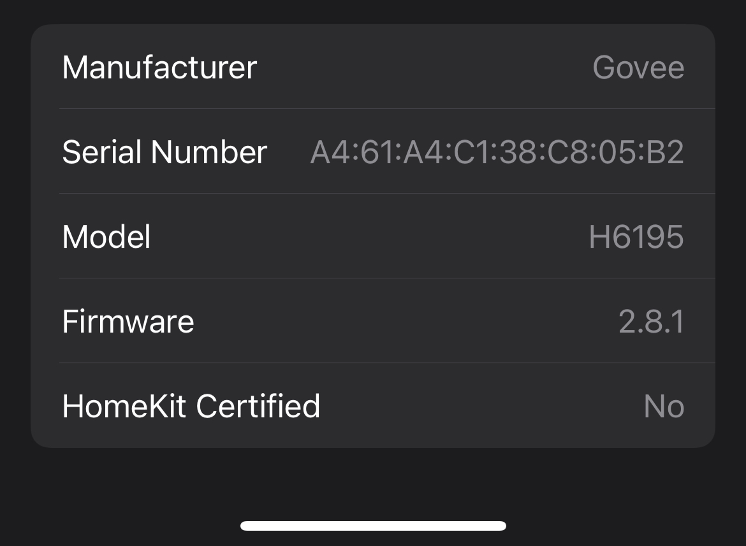Select the Firmware row
This screenshot has width=746, height=546.
pos(373,321)
